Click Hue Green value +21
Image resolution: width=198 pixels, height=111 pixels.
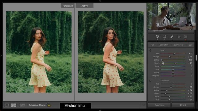click(x=190, y=63)
